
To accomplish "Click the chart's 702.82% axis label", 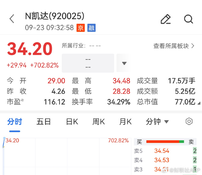I will coord(118,141).
